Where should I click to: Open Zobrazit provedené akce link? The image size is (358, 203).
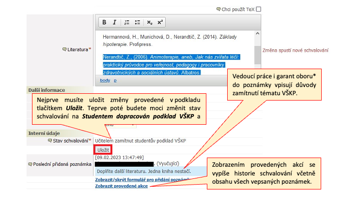pyautogui.click(x=122, y=186)
